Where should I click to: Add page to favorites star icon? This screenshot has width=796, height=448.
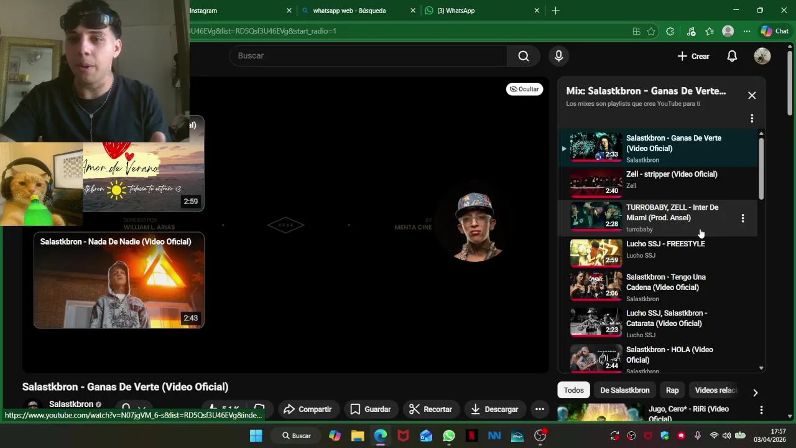(x=651, y=31)
